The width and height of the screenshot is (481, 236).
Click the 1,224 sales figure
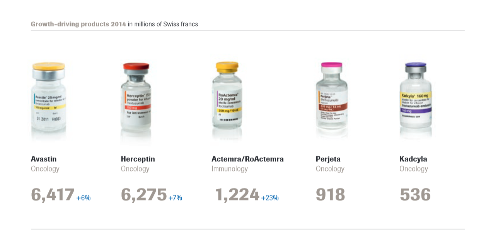(x=237, y=195)
